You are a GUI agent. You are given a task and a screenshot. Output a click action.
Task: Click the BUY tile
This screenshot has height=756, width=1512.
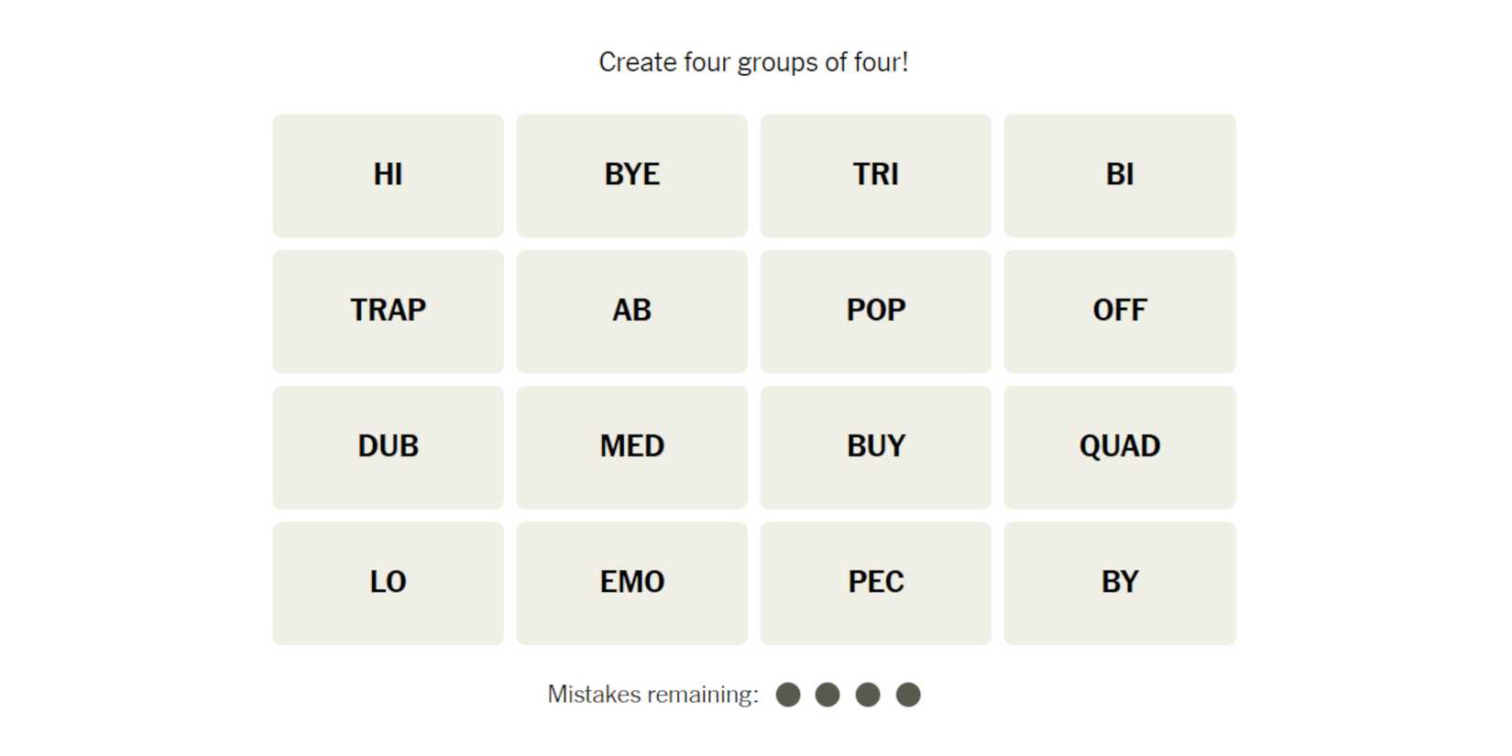[x=875, y=446]
